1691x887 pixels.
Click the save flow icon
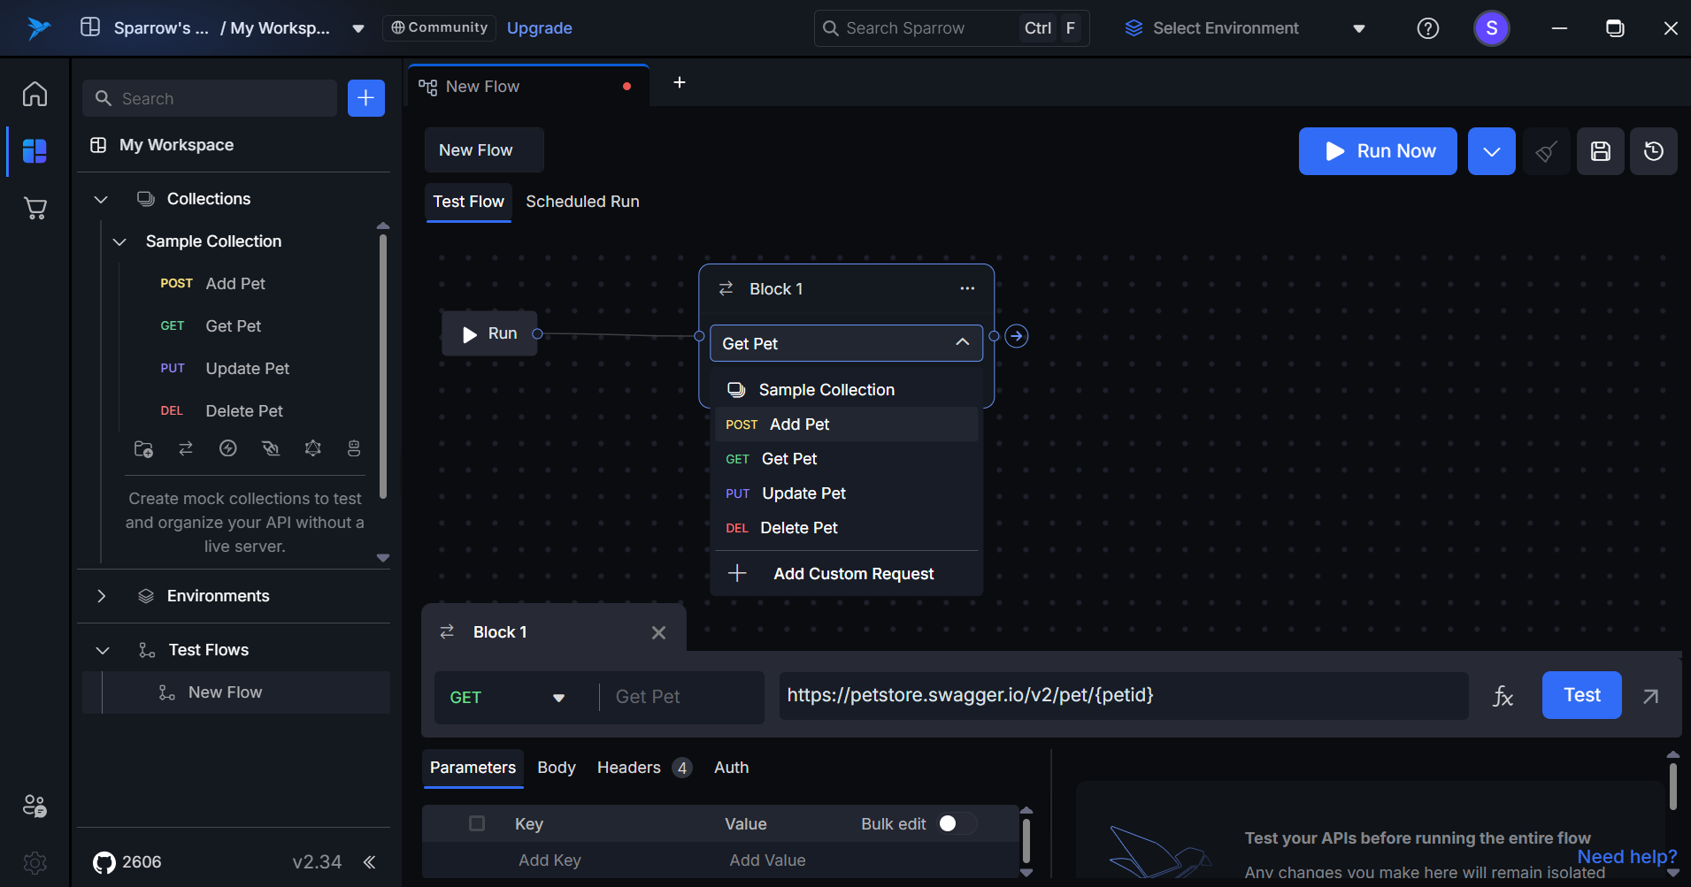1600,151
